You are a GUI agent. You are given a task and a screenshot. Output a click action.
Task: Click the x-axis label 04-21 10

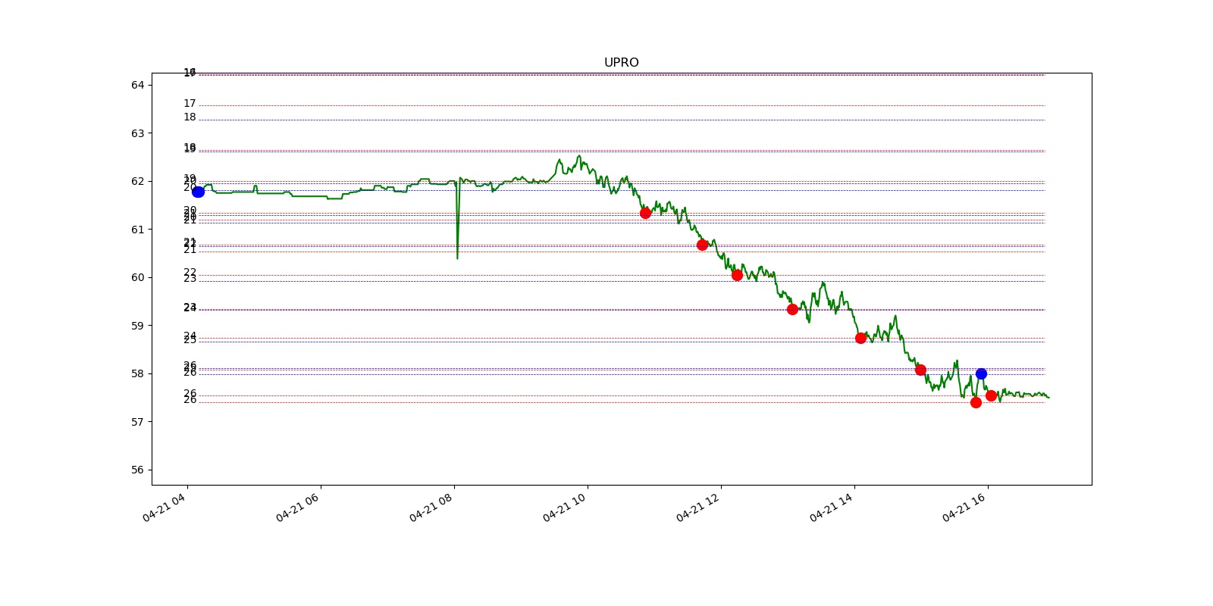565,507
